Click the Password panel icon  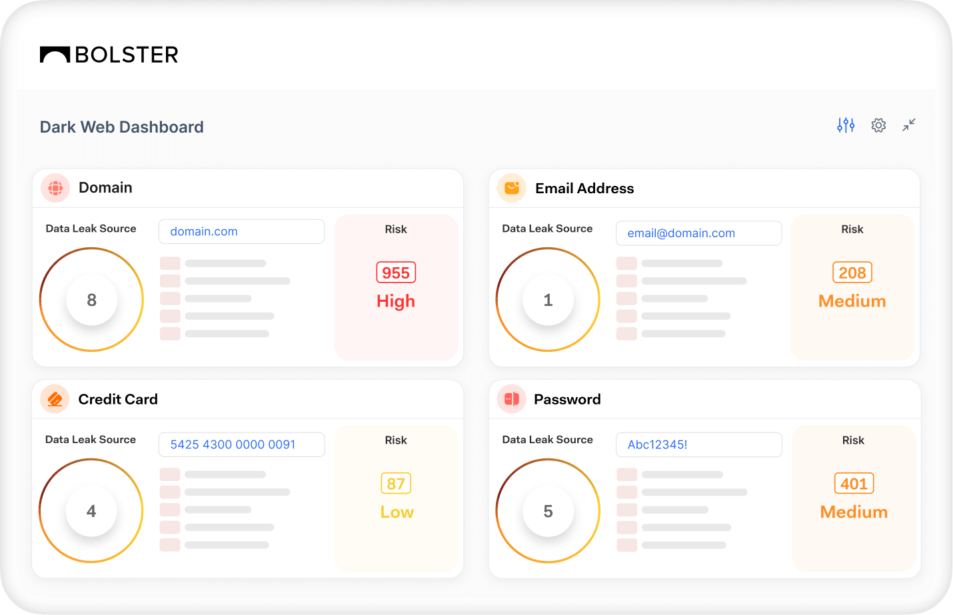click(512, 399)
